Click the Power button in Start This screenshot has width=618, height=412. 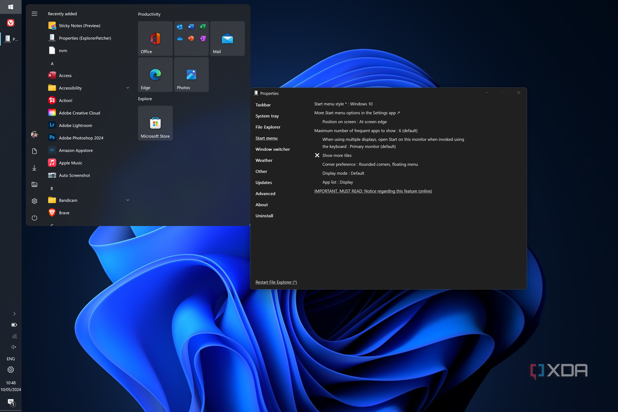[34, 218]
